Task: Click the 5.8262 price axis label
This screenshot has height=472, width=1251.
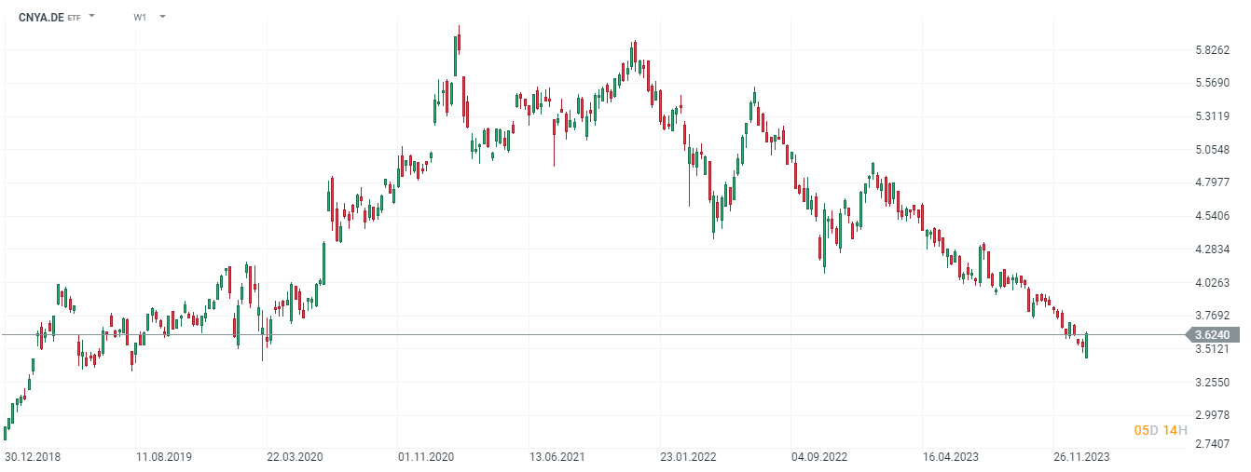Action: pyautogui.click(x=1213, y=50)
